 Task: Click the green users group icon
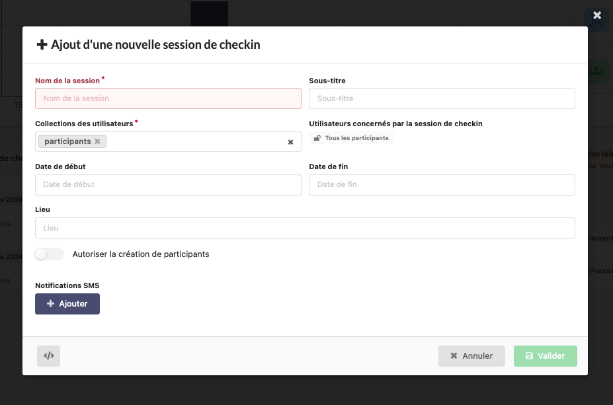tap(597, 70)
